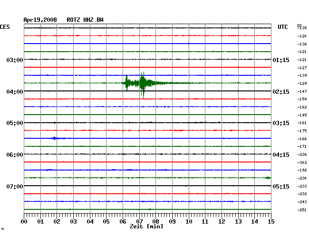Click the DC offset value -192
Image resolution: width=309 pixels, height=234 pixels.
(x=302, y=170)
